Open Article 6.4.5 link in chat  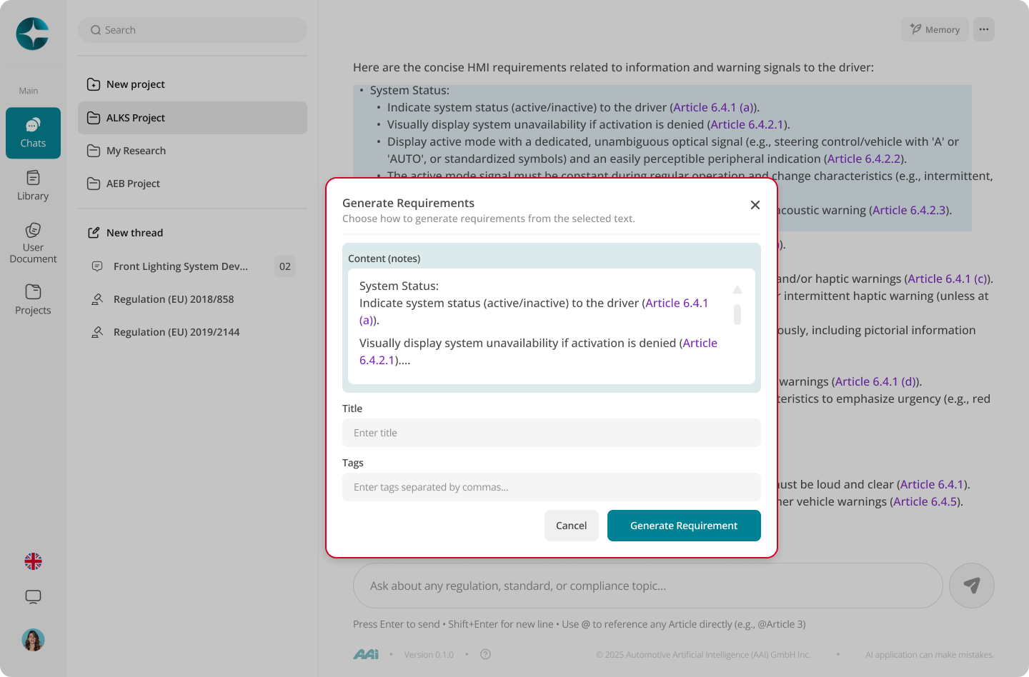(925, 501)
